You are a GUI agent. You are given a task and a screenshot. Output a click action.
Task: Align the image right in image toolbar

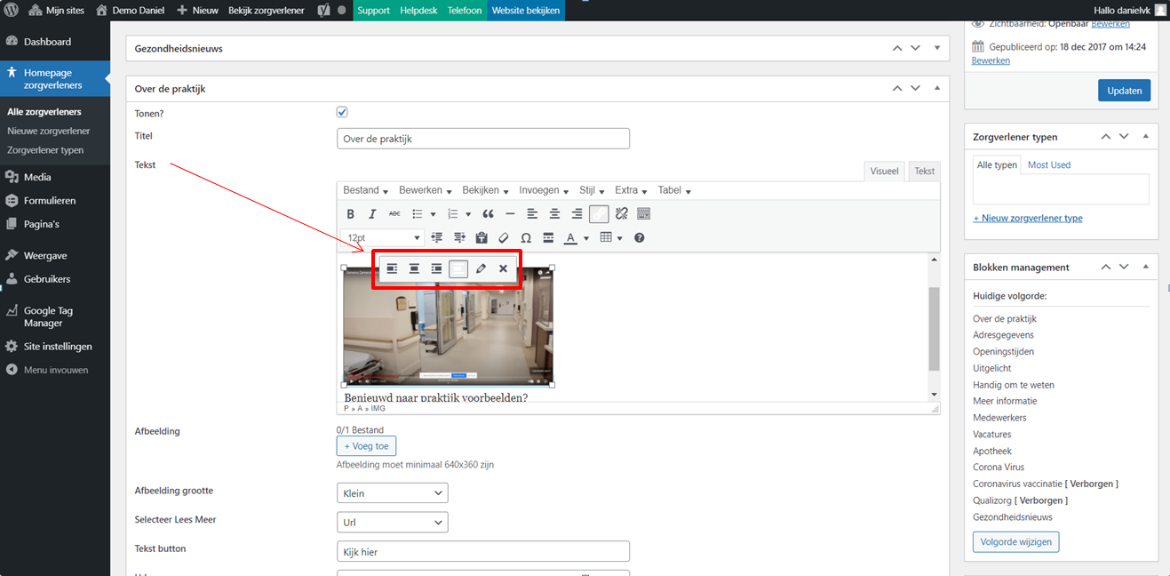coord(436,268)
